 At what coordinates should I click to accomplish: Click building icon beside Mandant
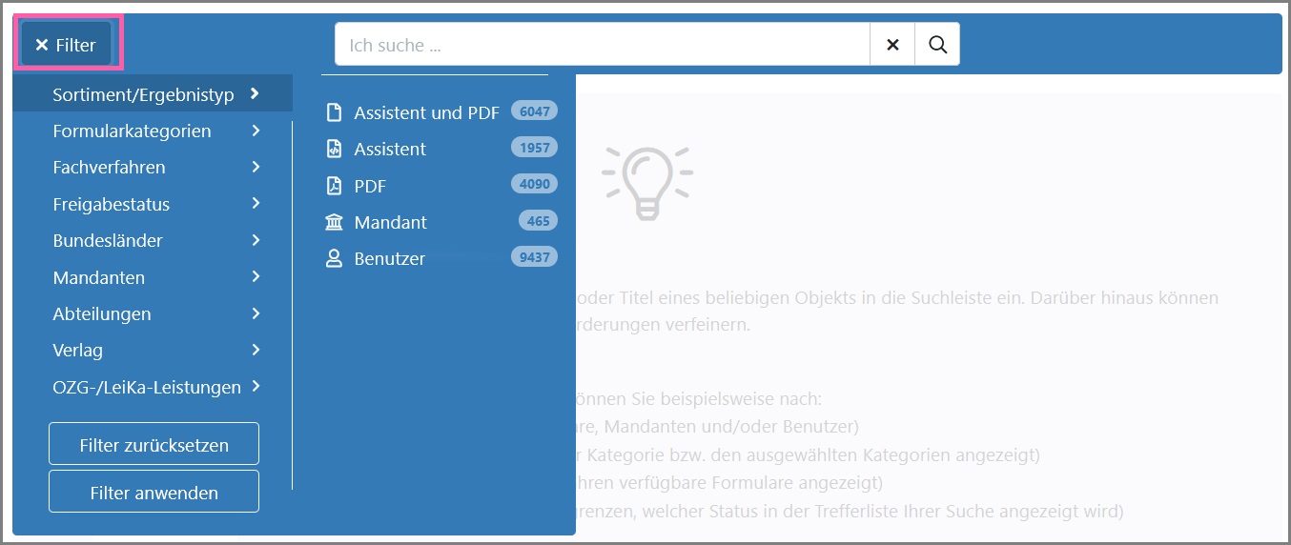click(334, 222)
